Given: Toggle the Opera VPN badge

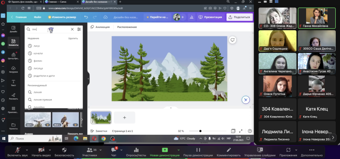Looking at the screenshot, I should pos(39,8).
